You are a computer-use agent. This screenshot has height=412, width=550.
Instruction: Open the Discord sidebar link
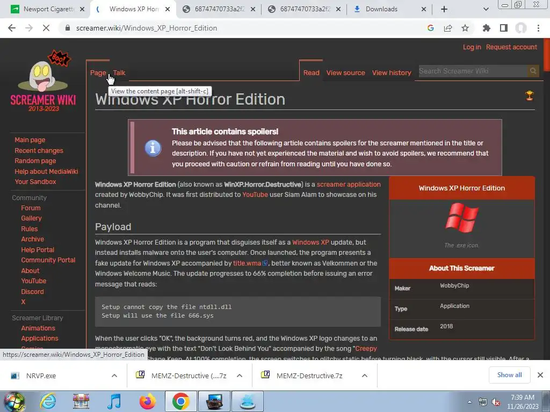(x=32, y=291)
